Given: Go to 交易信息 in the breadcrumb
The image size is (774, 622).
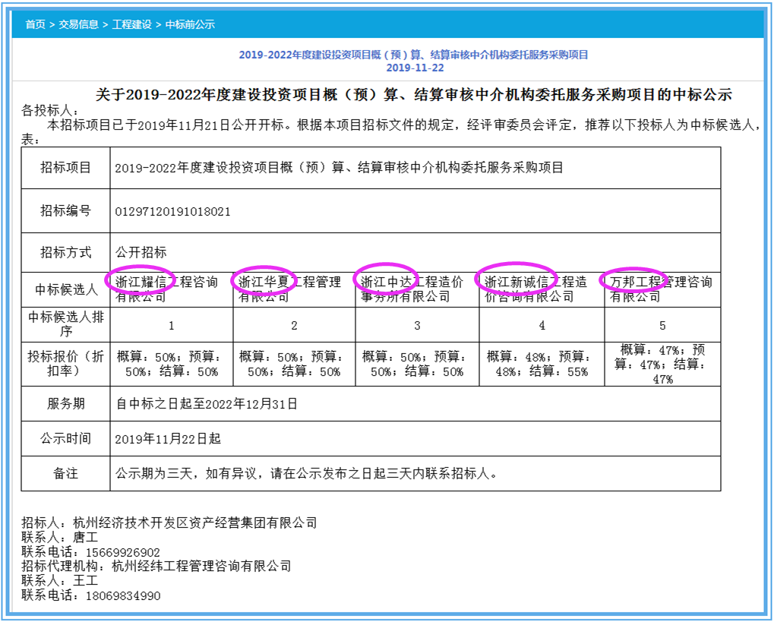Looking at the screenshot, I should coord(78,24).
